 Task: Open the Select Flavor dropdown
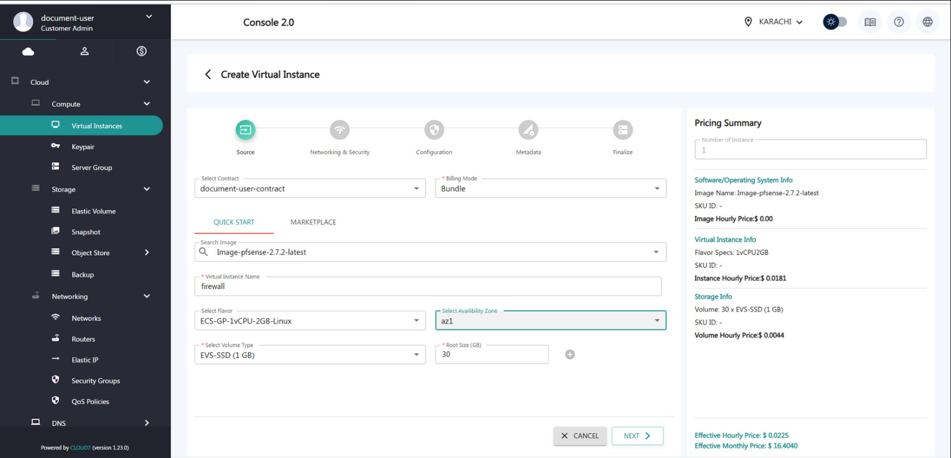click(309, 321)
